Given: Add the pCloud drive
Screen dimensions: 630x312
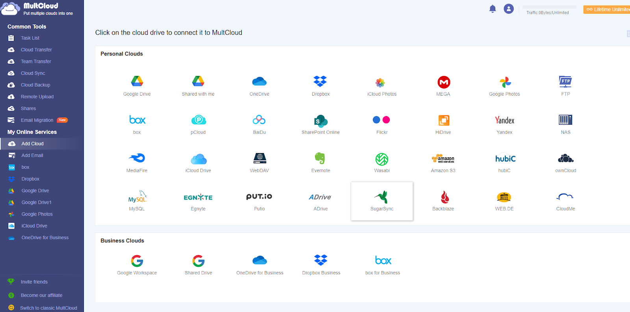Looking at the screenshot, I should point(199,120).
